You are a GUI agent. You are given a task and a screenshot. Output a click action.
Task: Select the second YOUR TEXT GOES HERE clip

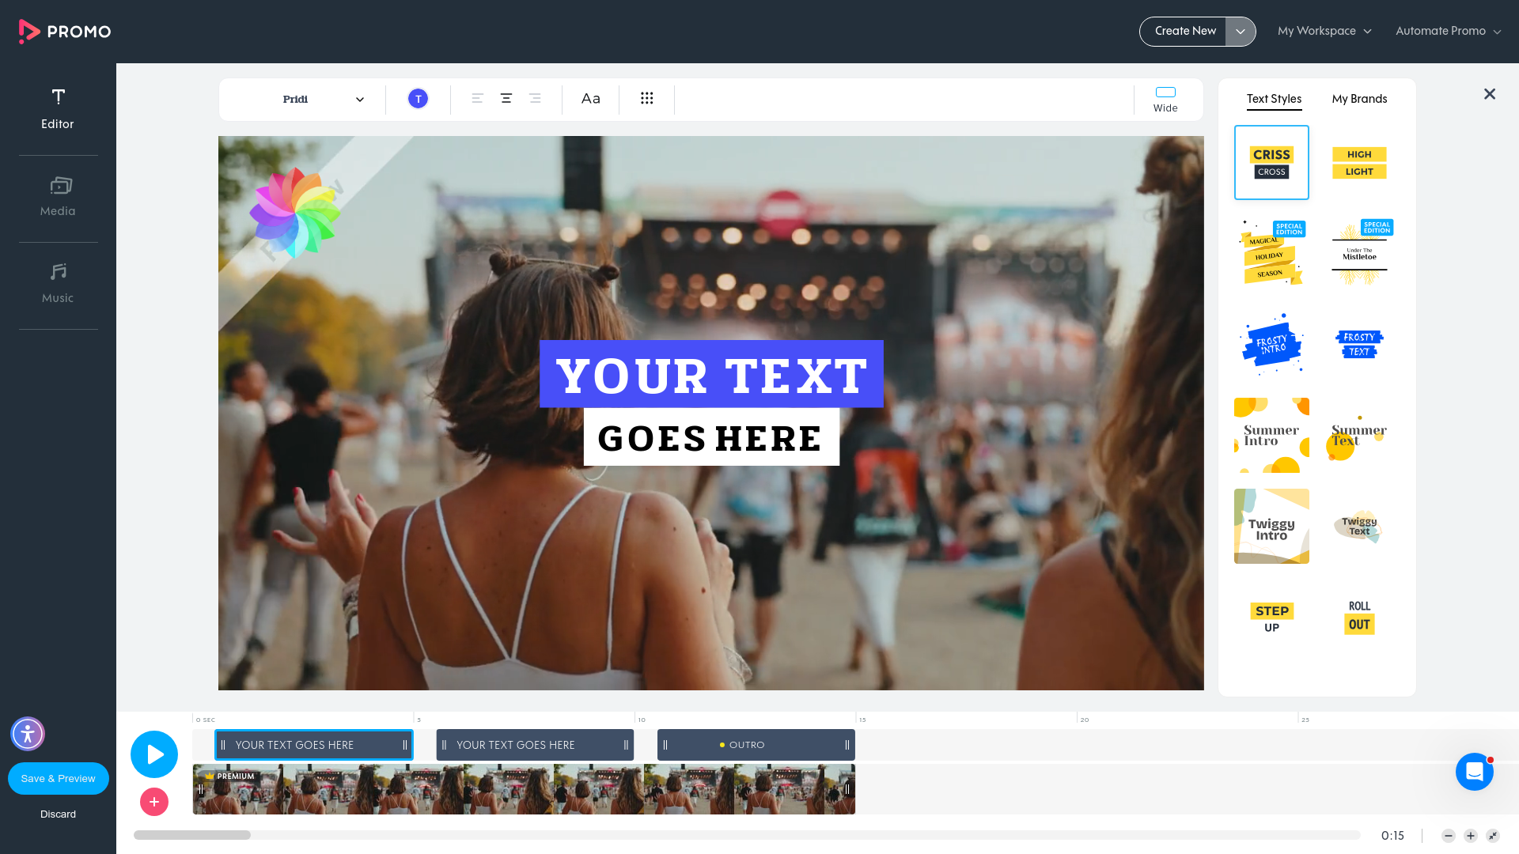pos(535,745)
